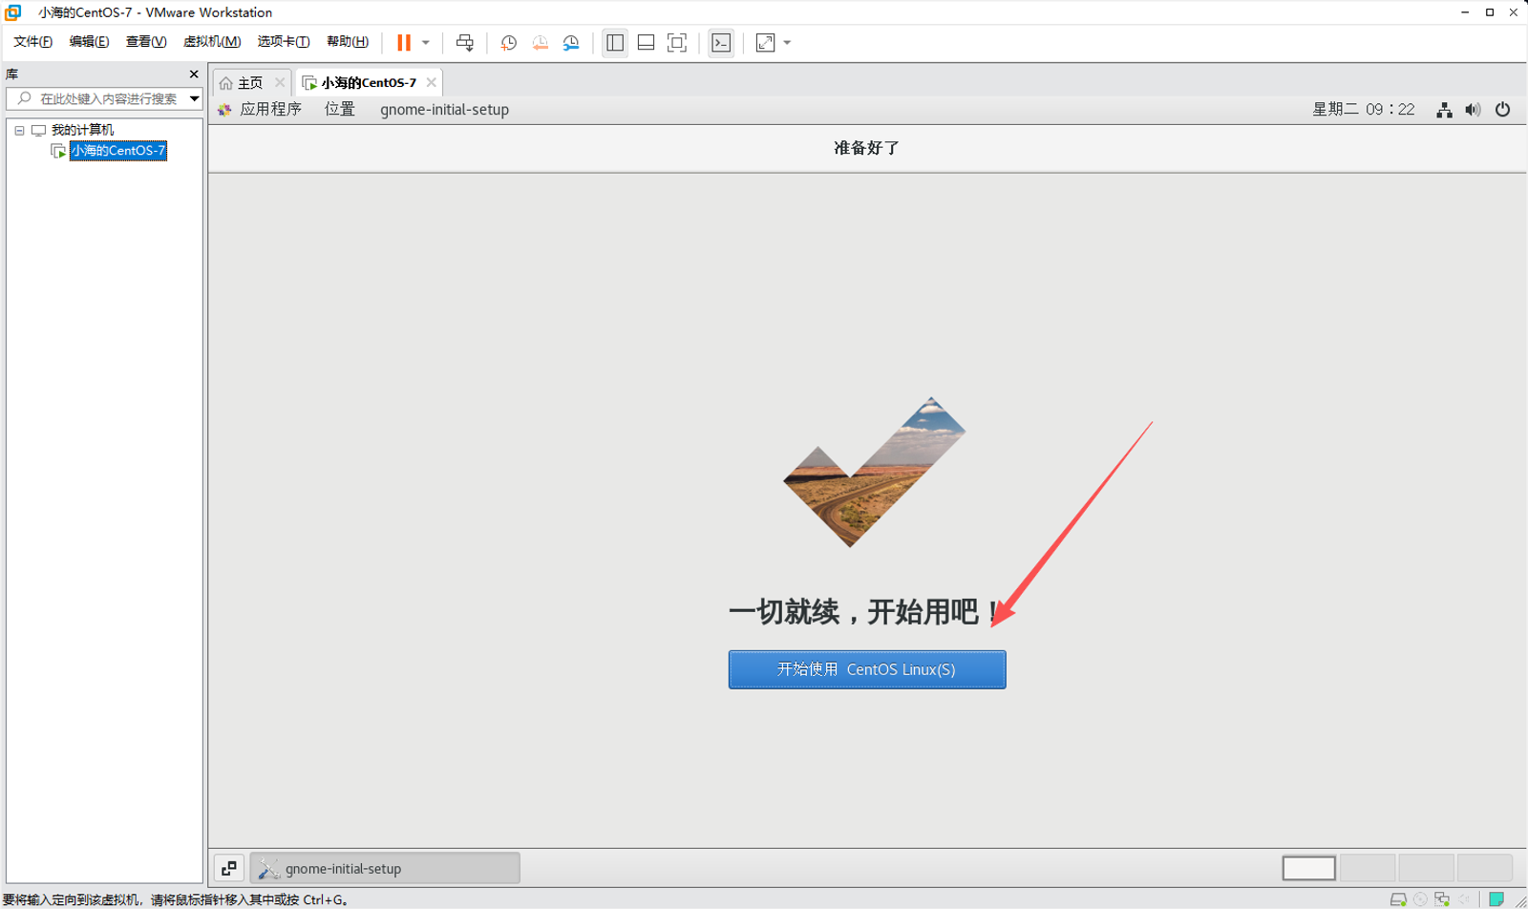Screen dimensions: 1528x909
Task: Take a snapshot of this virtual machine
Action: click(509, 43)
